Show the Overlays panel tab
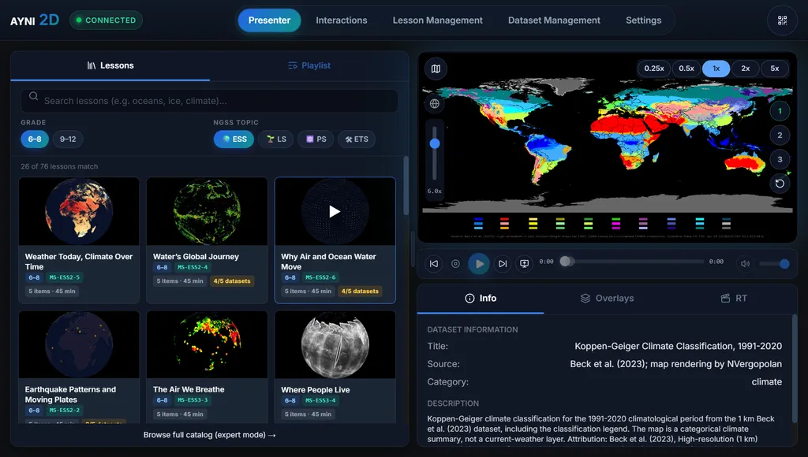The width and height of the screenshot is (808, 457). [607, 298]
